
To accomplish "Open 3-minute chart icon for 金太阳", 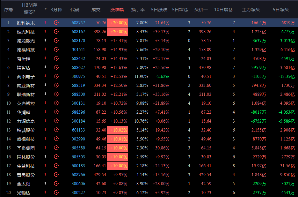I will click(56, 184).
